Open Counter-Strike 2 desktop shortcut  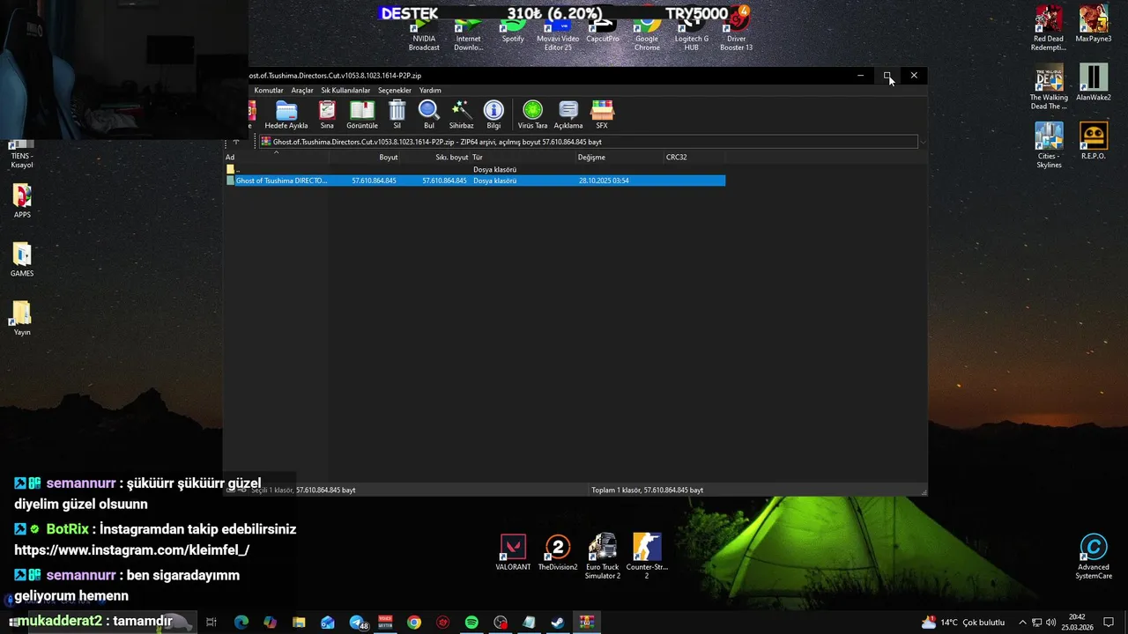[647, 556]
